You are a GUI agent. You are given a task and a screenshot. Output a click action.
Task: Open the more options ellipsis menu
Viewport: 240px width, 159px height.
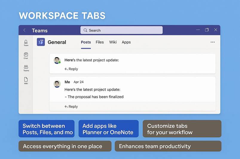pyautogui.click(x=213, y=42)
